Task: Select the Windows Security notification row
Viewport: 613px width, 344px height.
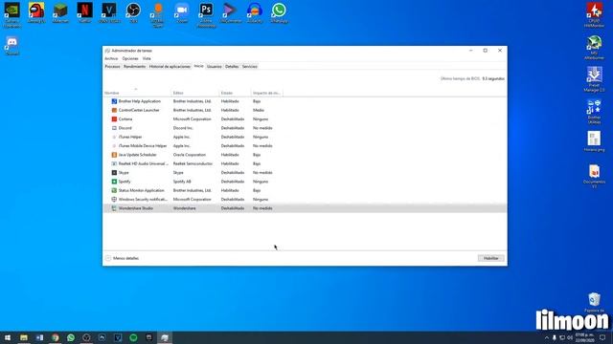Action: click(x=305, y=200)
